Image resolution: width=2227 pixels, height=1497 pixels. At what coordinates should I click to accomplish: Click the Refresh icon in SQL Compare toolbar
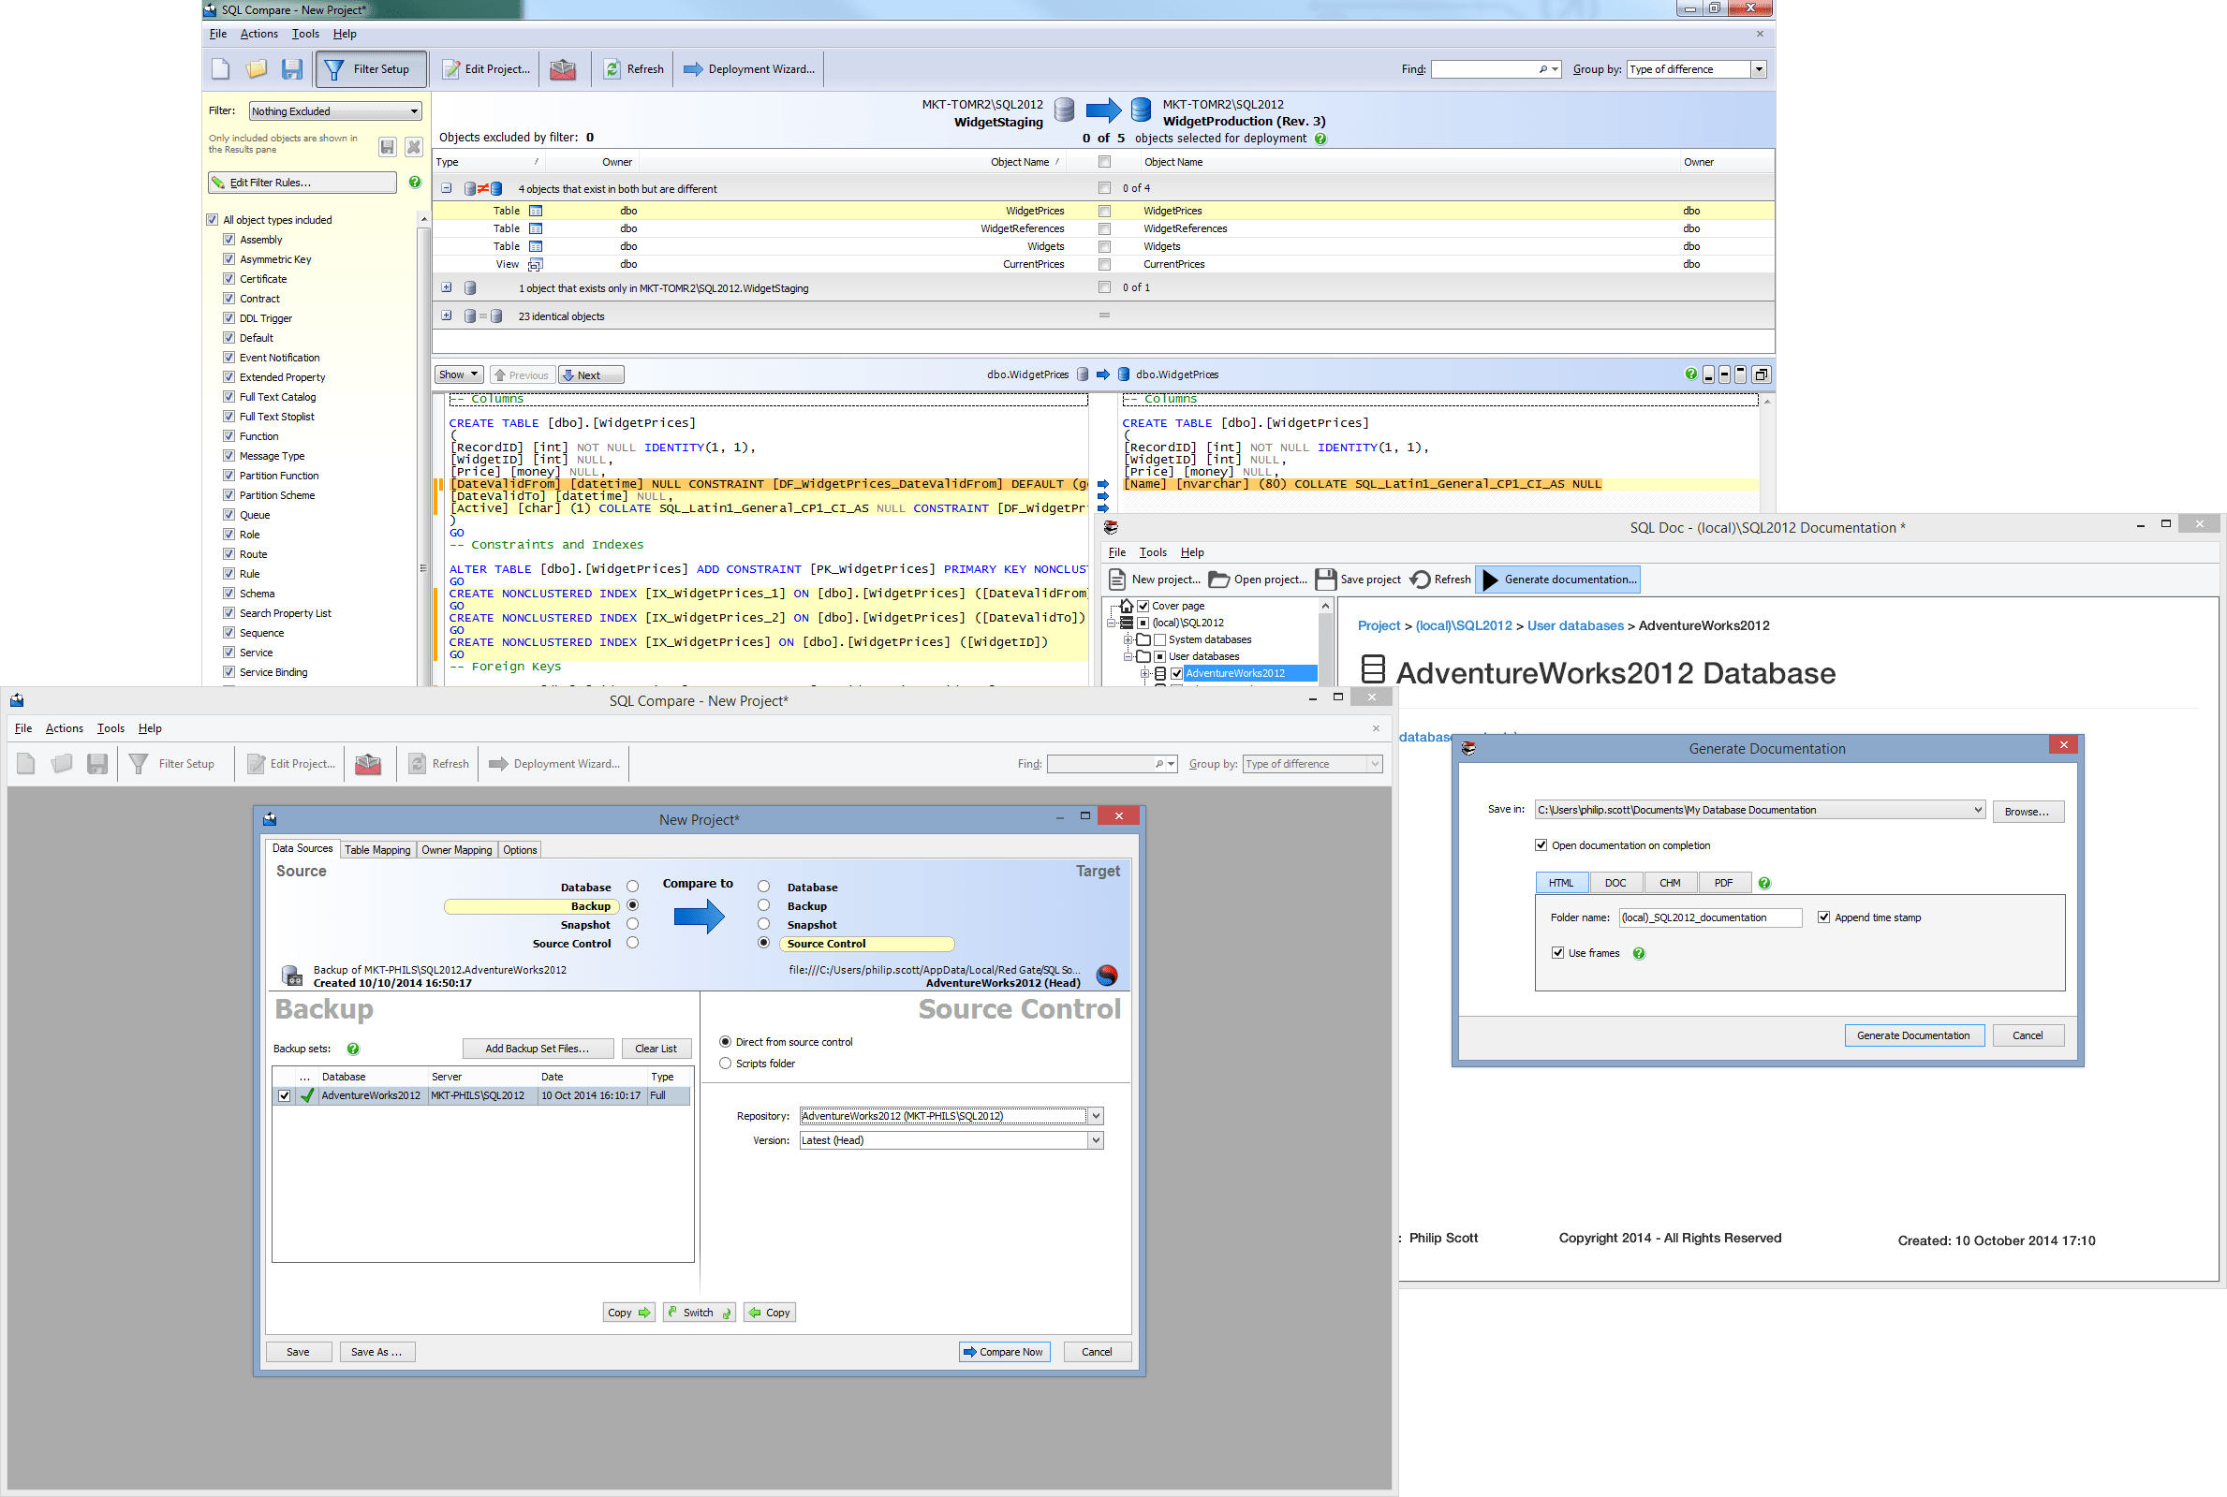(632, 68)
